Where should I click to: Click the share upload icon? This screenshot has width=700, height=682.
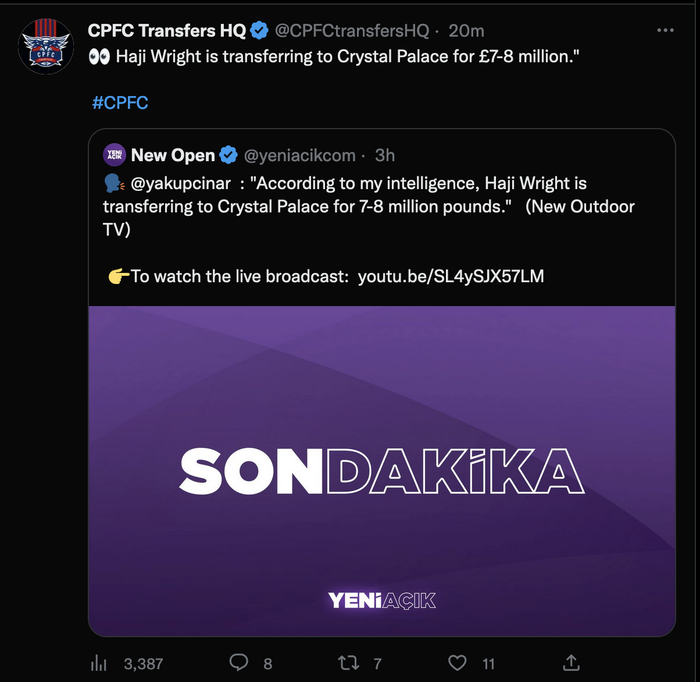click(x=571, y=662)
